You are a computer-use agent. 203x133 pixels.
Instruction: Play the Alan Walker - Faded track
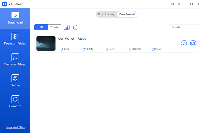184,43
